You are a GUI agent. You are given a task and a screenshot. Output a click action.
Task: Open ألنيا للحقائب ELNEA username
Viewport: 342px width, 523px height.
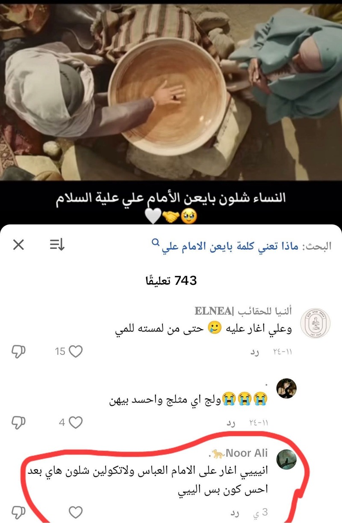point(243,311)
